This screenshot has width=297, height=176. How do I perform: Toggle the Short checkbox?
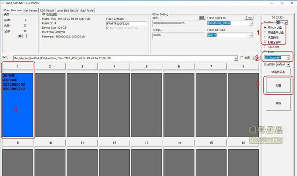coord(265,51)
